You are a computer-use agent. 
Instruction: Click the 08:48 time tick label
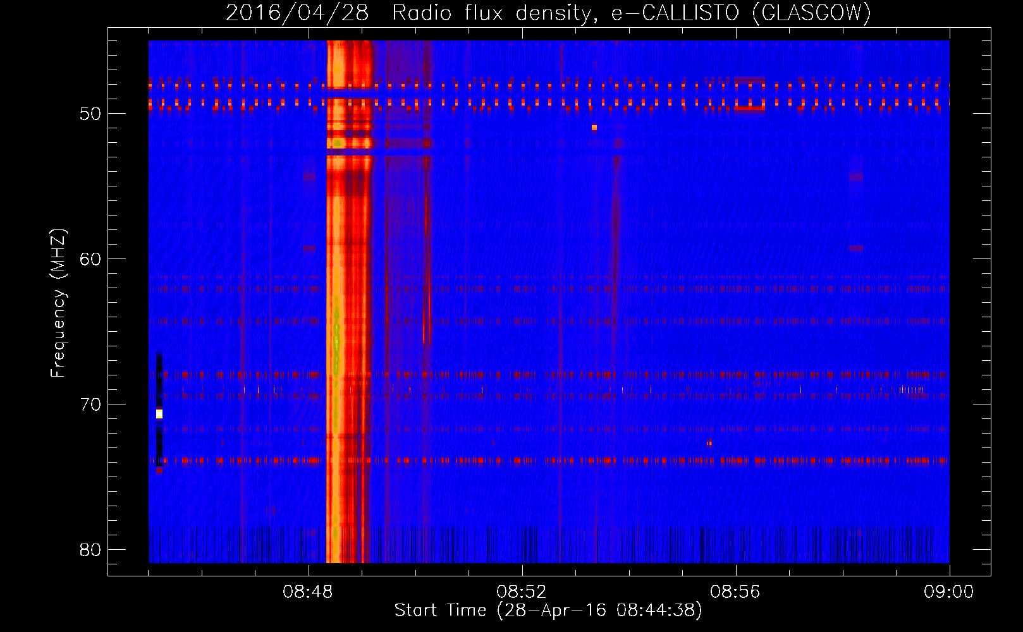tap(309, 592)
